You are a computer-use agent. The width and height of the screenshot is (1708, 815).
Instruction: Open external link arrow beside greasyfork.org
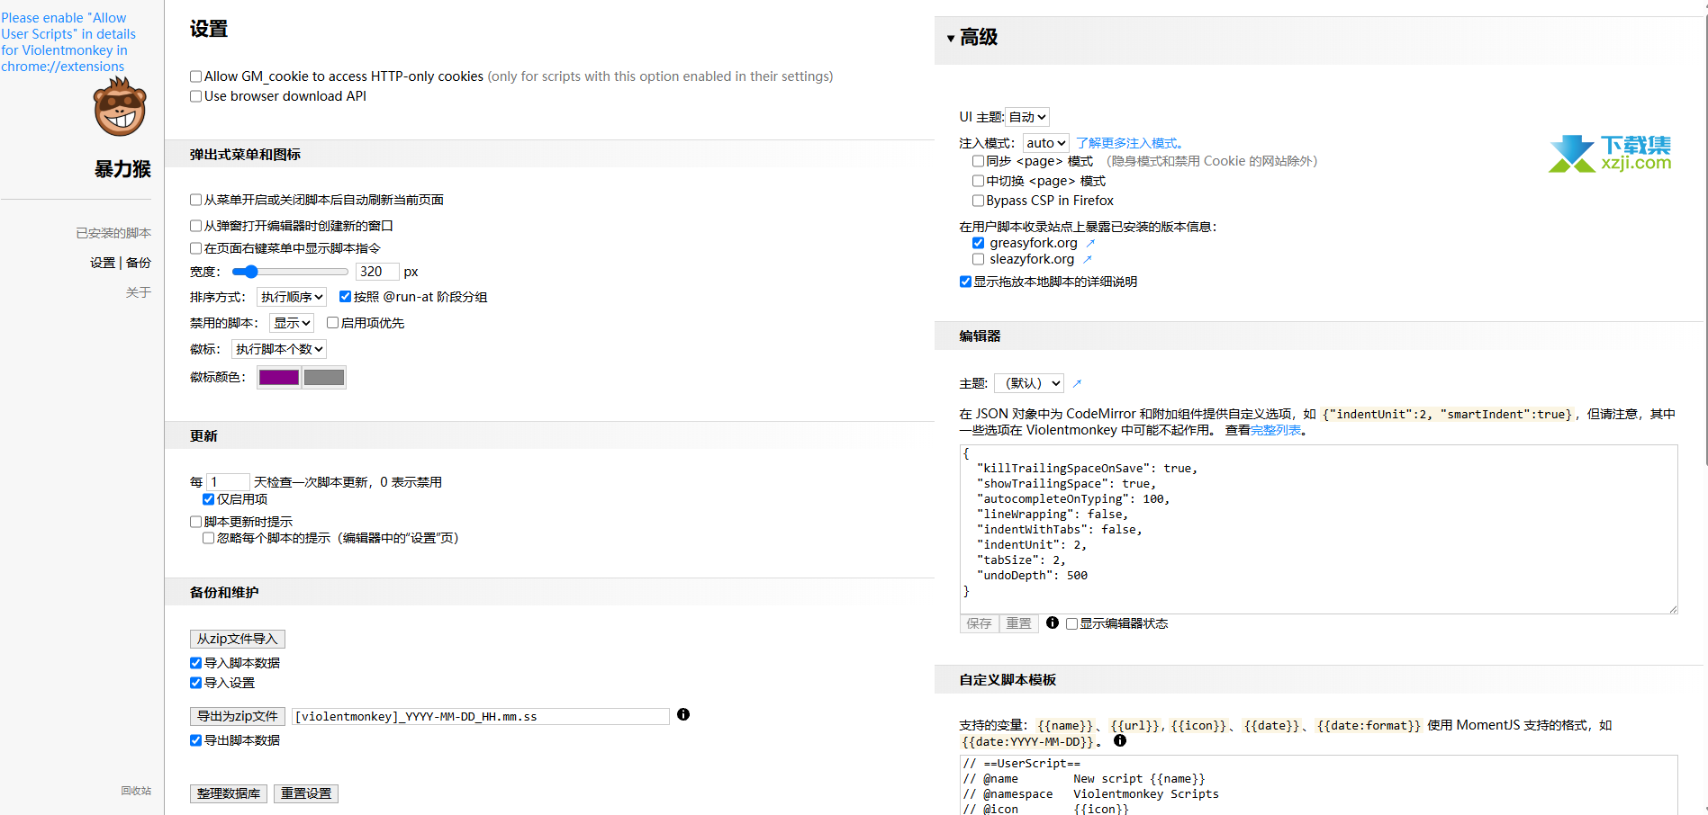(1090, 243)
